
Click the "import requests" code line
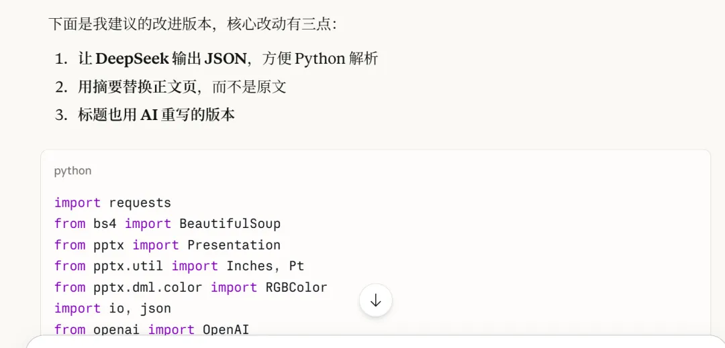[112, 202]
